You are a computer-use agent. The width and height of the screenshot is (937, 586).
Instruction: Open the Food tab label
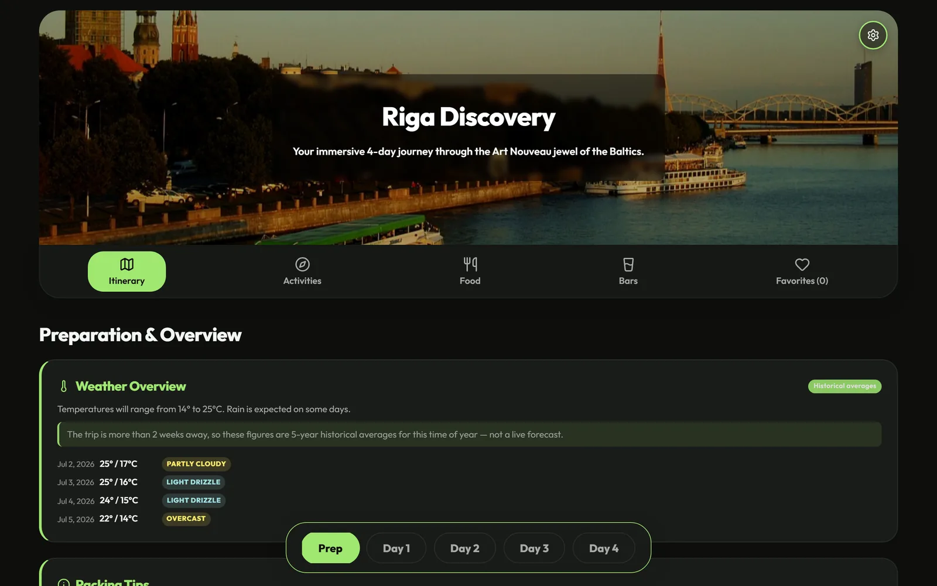470,281
